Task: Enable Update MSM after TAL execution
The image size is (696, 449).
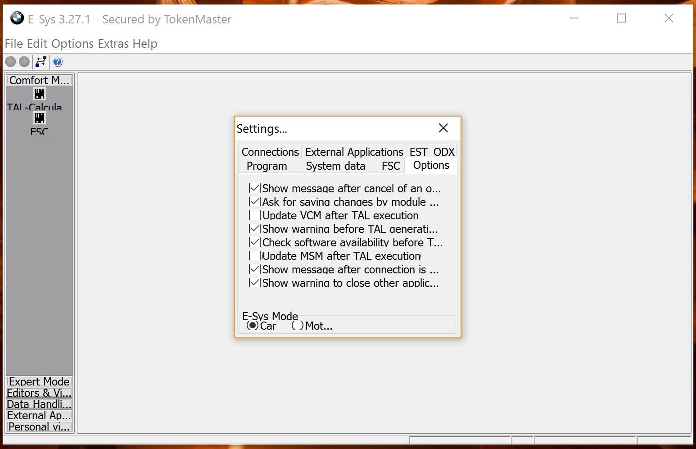Action: 255,256
